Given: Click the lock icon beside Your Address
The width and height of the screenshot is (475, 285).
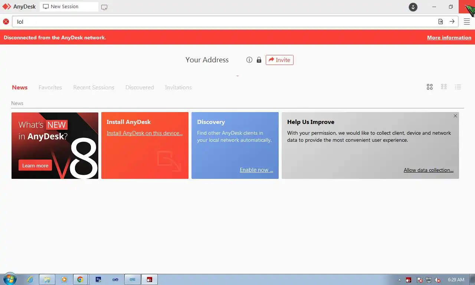Looking at the screenshot, I should (x=259, y=60).
